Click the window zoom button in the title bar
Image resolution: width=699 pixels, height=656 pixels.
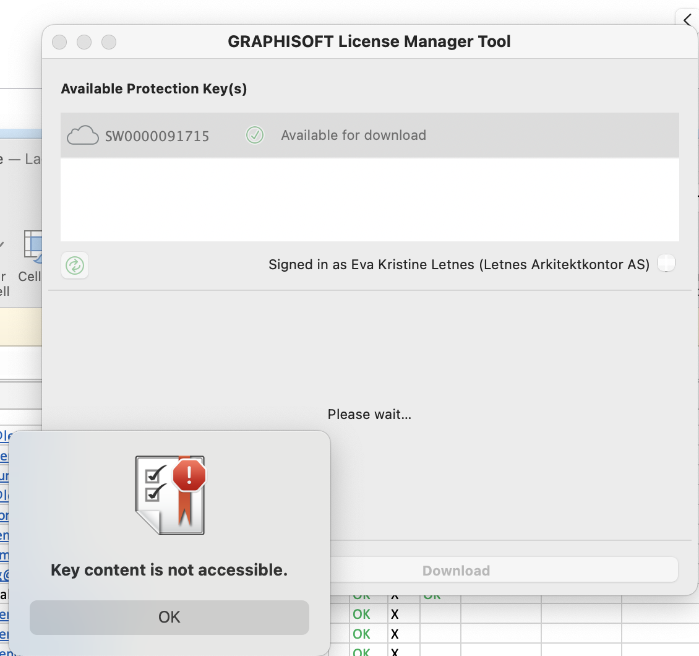[x=109, y=42]
